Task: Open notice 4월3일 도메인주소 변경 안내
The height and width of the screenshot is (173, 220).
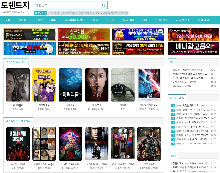Action: [187, 70]
